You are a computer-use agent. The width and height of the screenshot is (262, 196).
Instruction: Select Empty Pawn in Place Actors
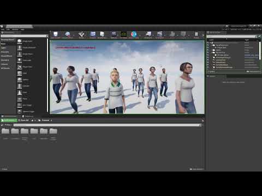pyautogui.click(x=32, y=54)
